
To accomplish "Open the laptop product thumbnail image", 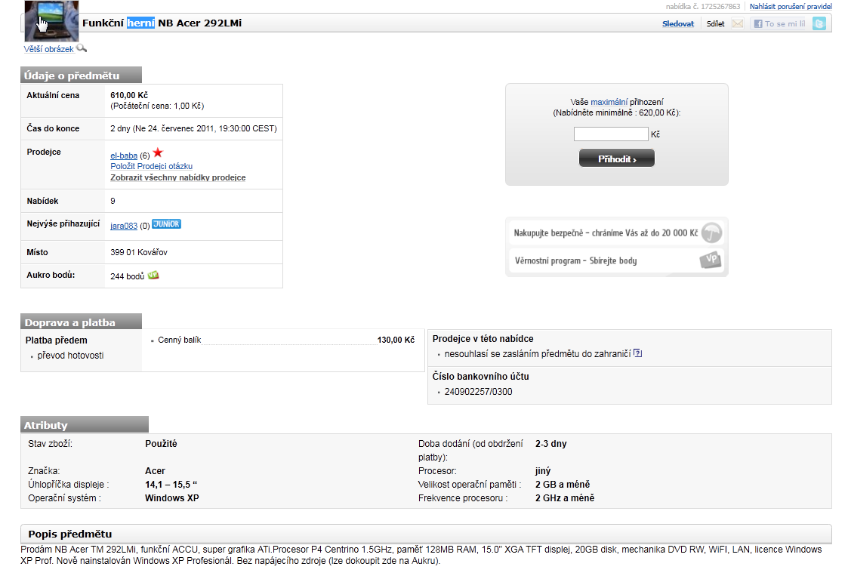I will [x=51, y=20].
